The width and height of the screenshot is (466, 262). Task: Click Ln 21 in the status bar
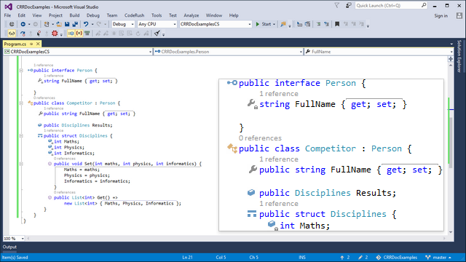pyautogui.click(x=187, y=258)
